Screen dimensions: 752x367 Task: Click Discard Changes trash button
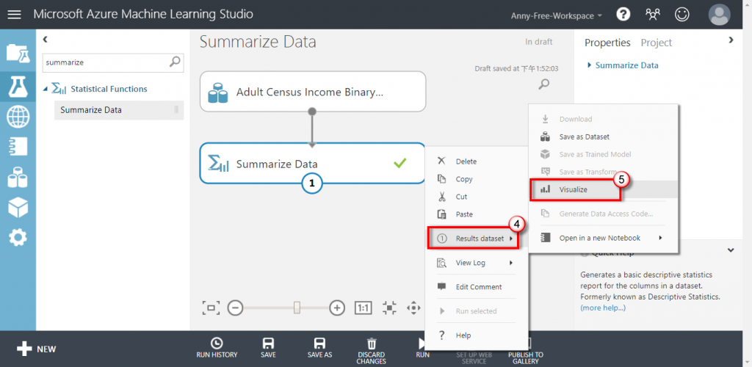(371, 351)
